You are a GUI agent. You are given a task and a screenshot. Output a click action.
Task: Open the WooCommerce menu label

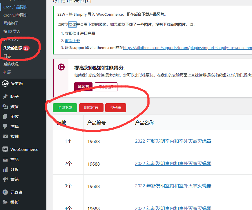click(x=24, y=149)
